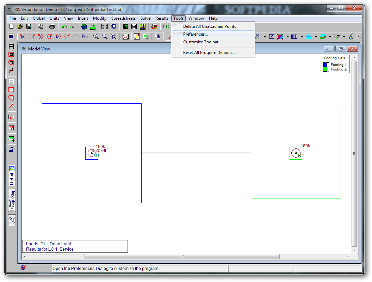Print using the printer icon

52,26
